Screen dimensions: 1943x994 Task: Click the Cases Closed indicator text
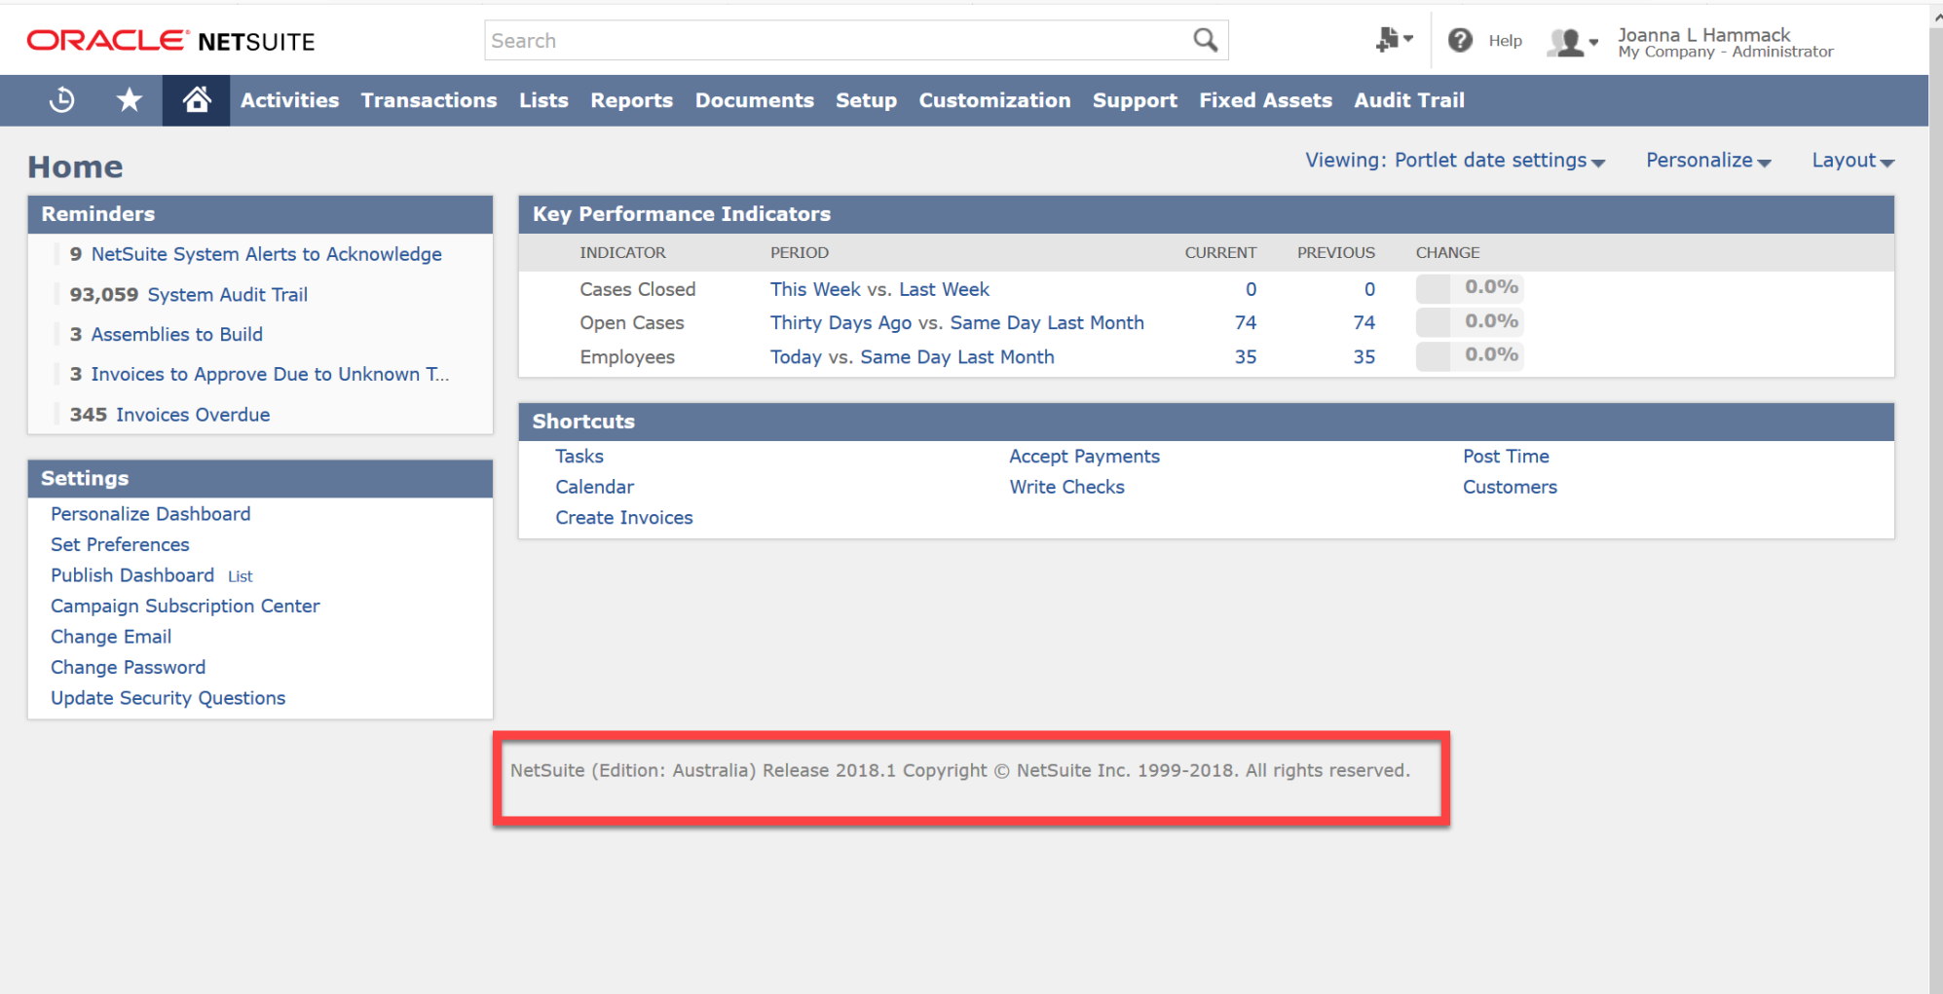[637, 289]
